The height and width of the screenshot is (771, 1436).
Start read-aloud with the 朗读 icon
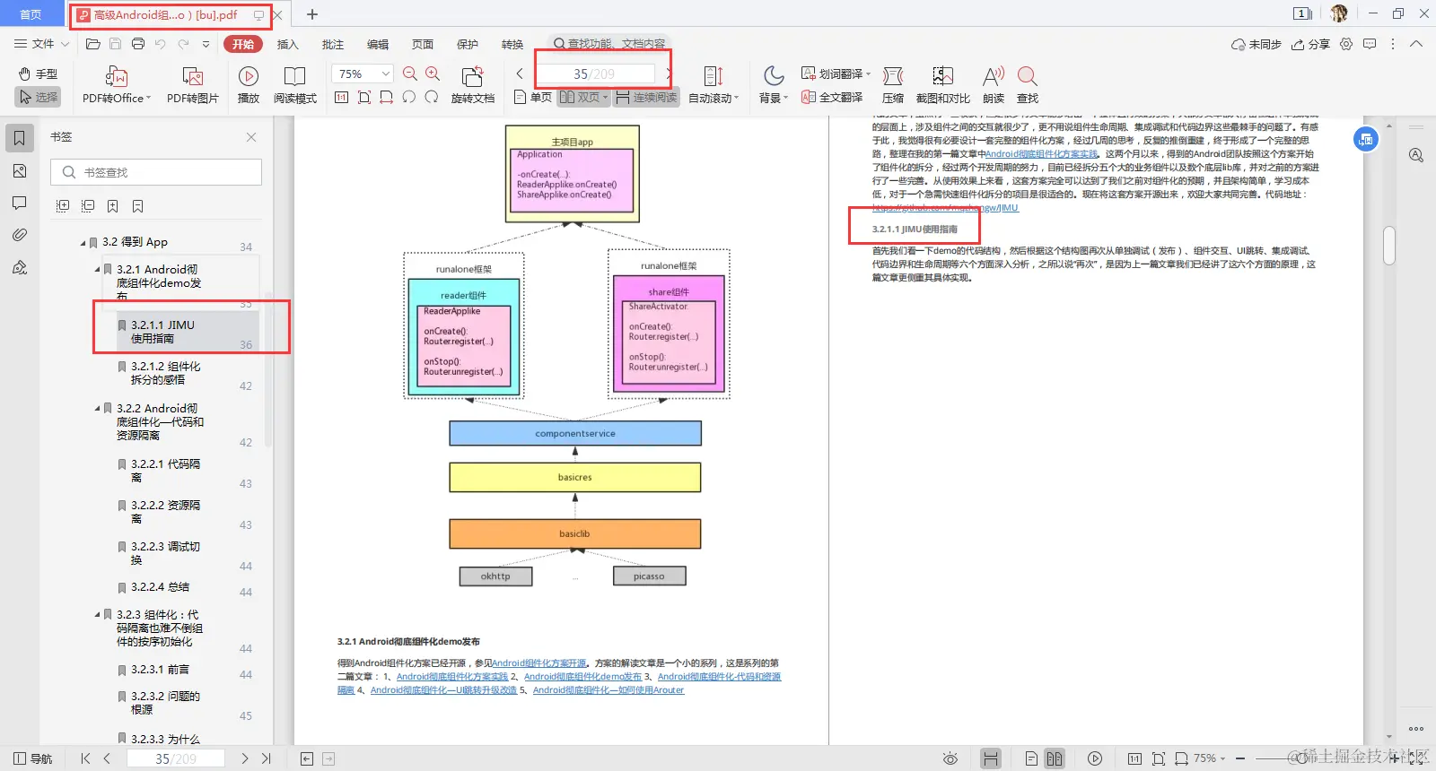click(993, 85)
